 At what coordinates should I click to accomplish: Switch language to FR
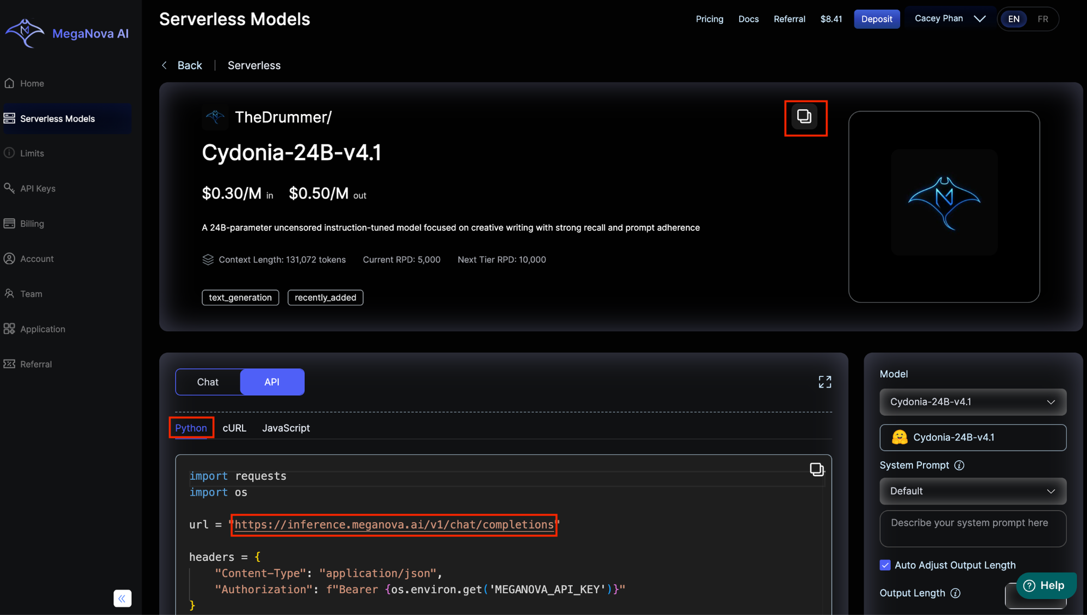(1042, 19)
